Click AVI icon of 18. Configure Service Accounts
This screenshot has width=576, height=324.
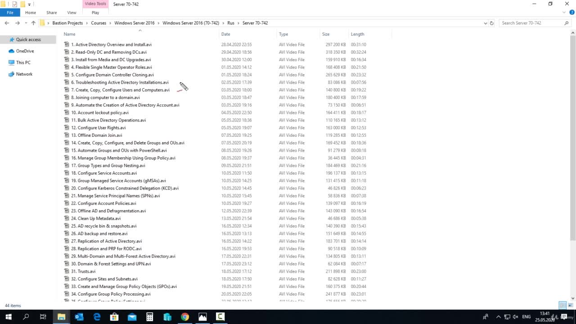[x=67, y=173]
